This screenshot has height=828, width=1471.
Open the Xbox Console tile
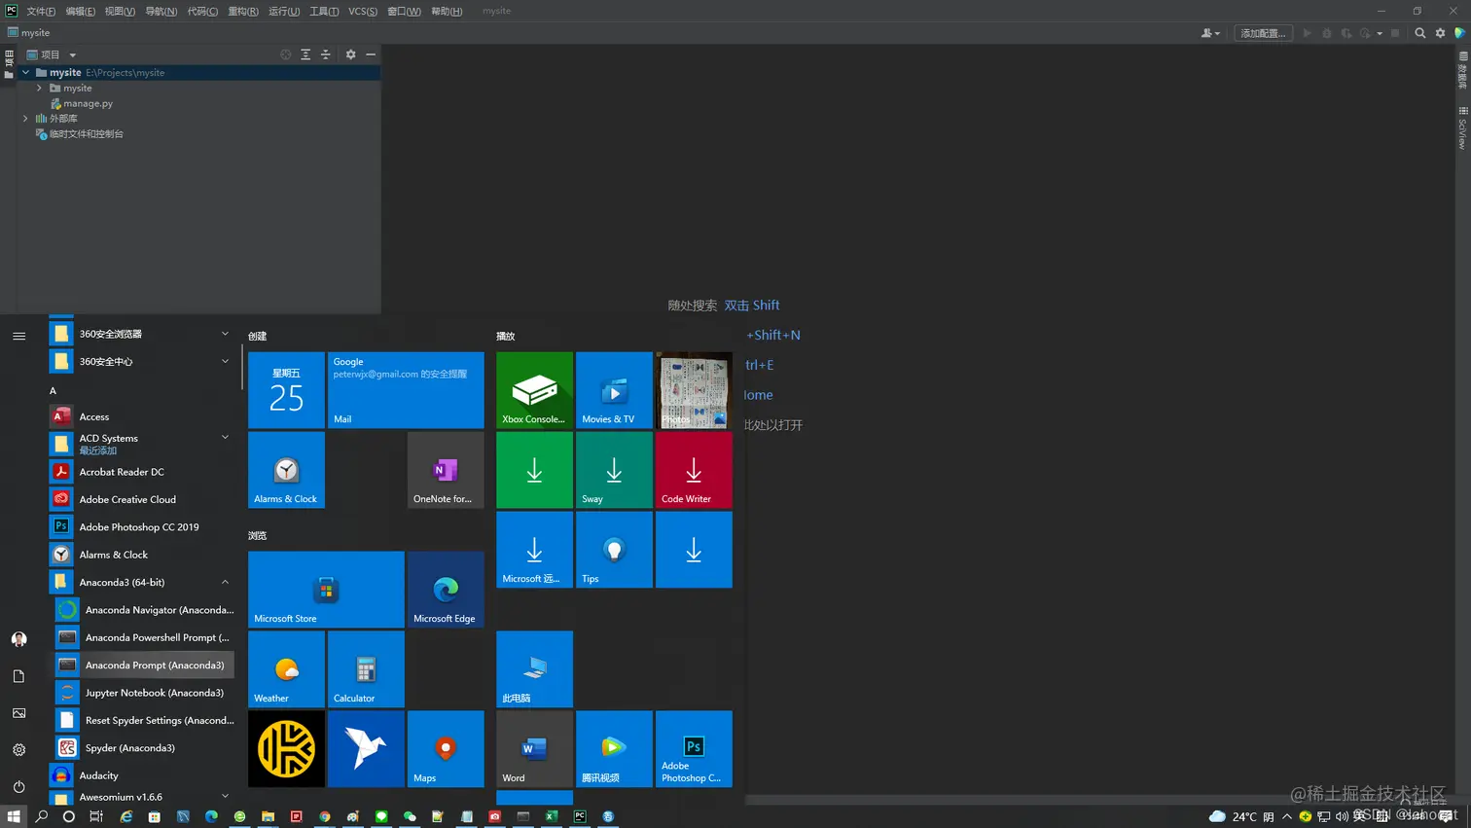pos(534,390)
